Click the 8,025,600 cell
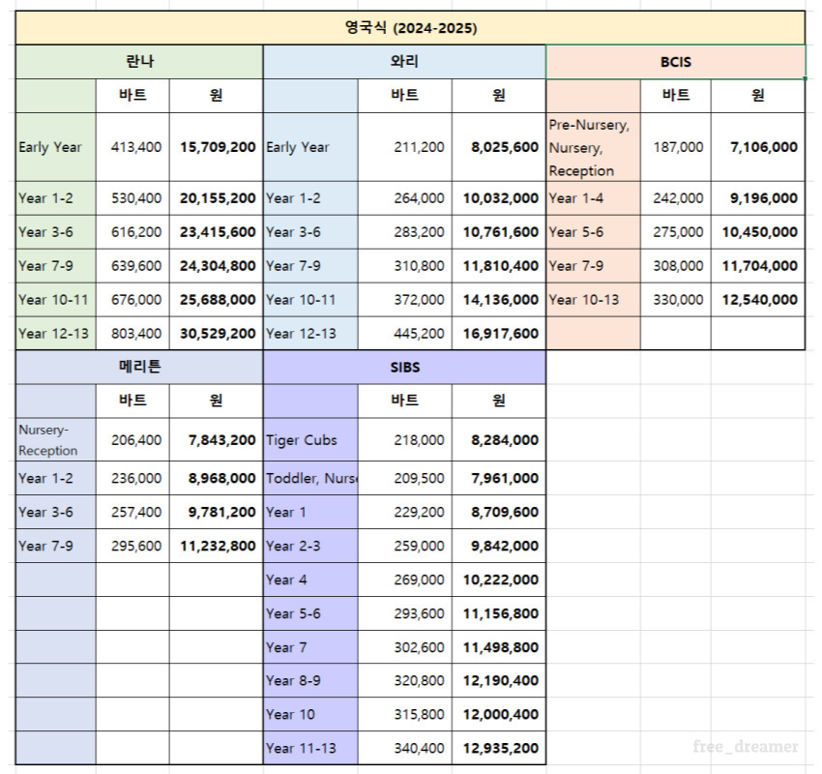Viewport: 822px width, 774px height. click(499, 147)
